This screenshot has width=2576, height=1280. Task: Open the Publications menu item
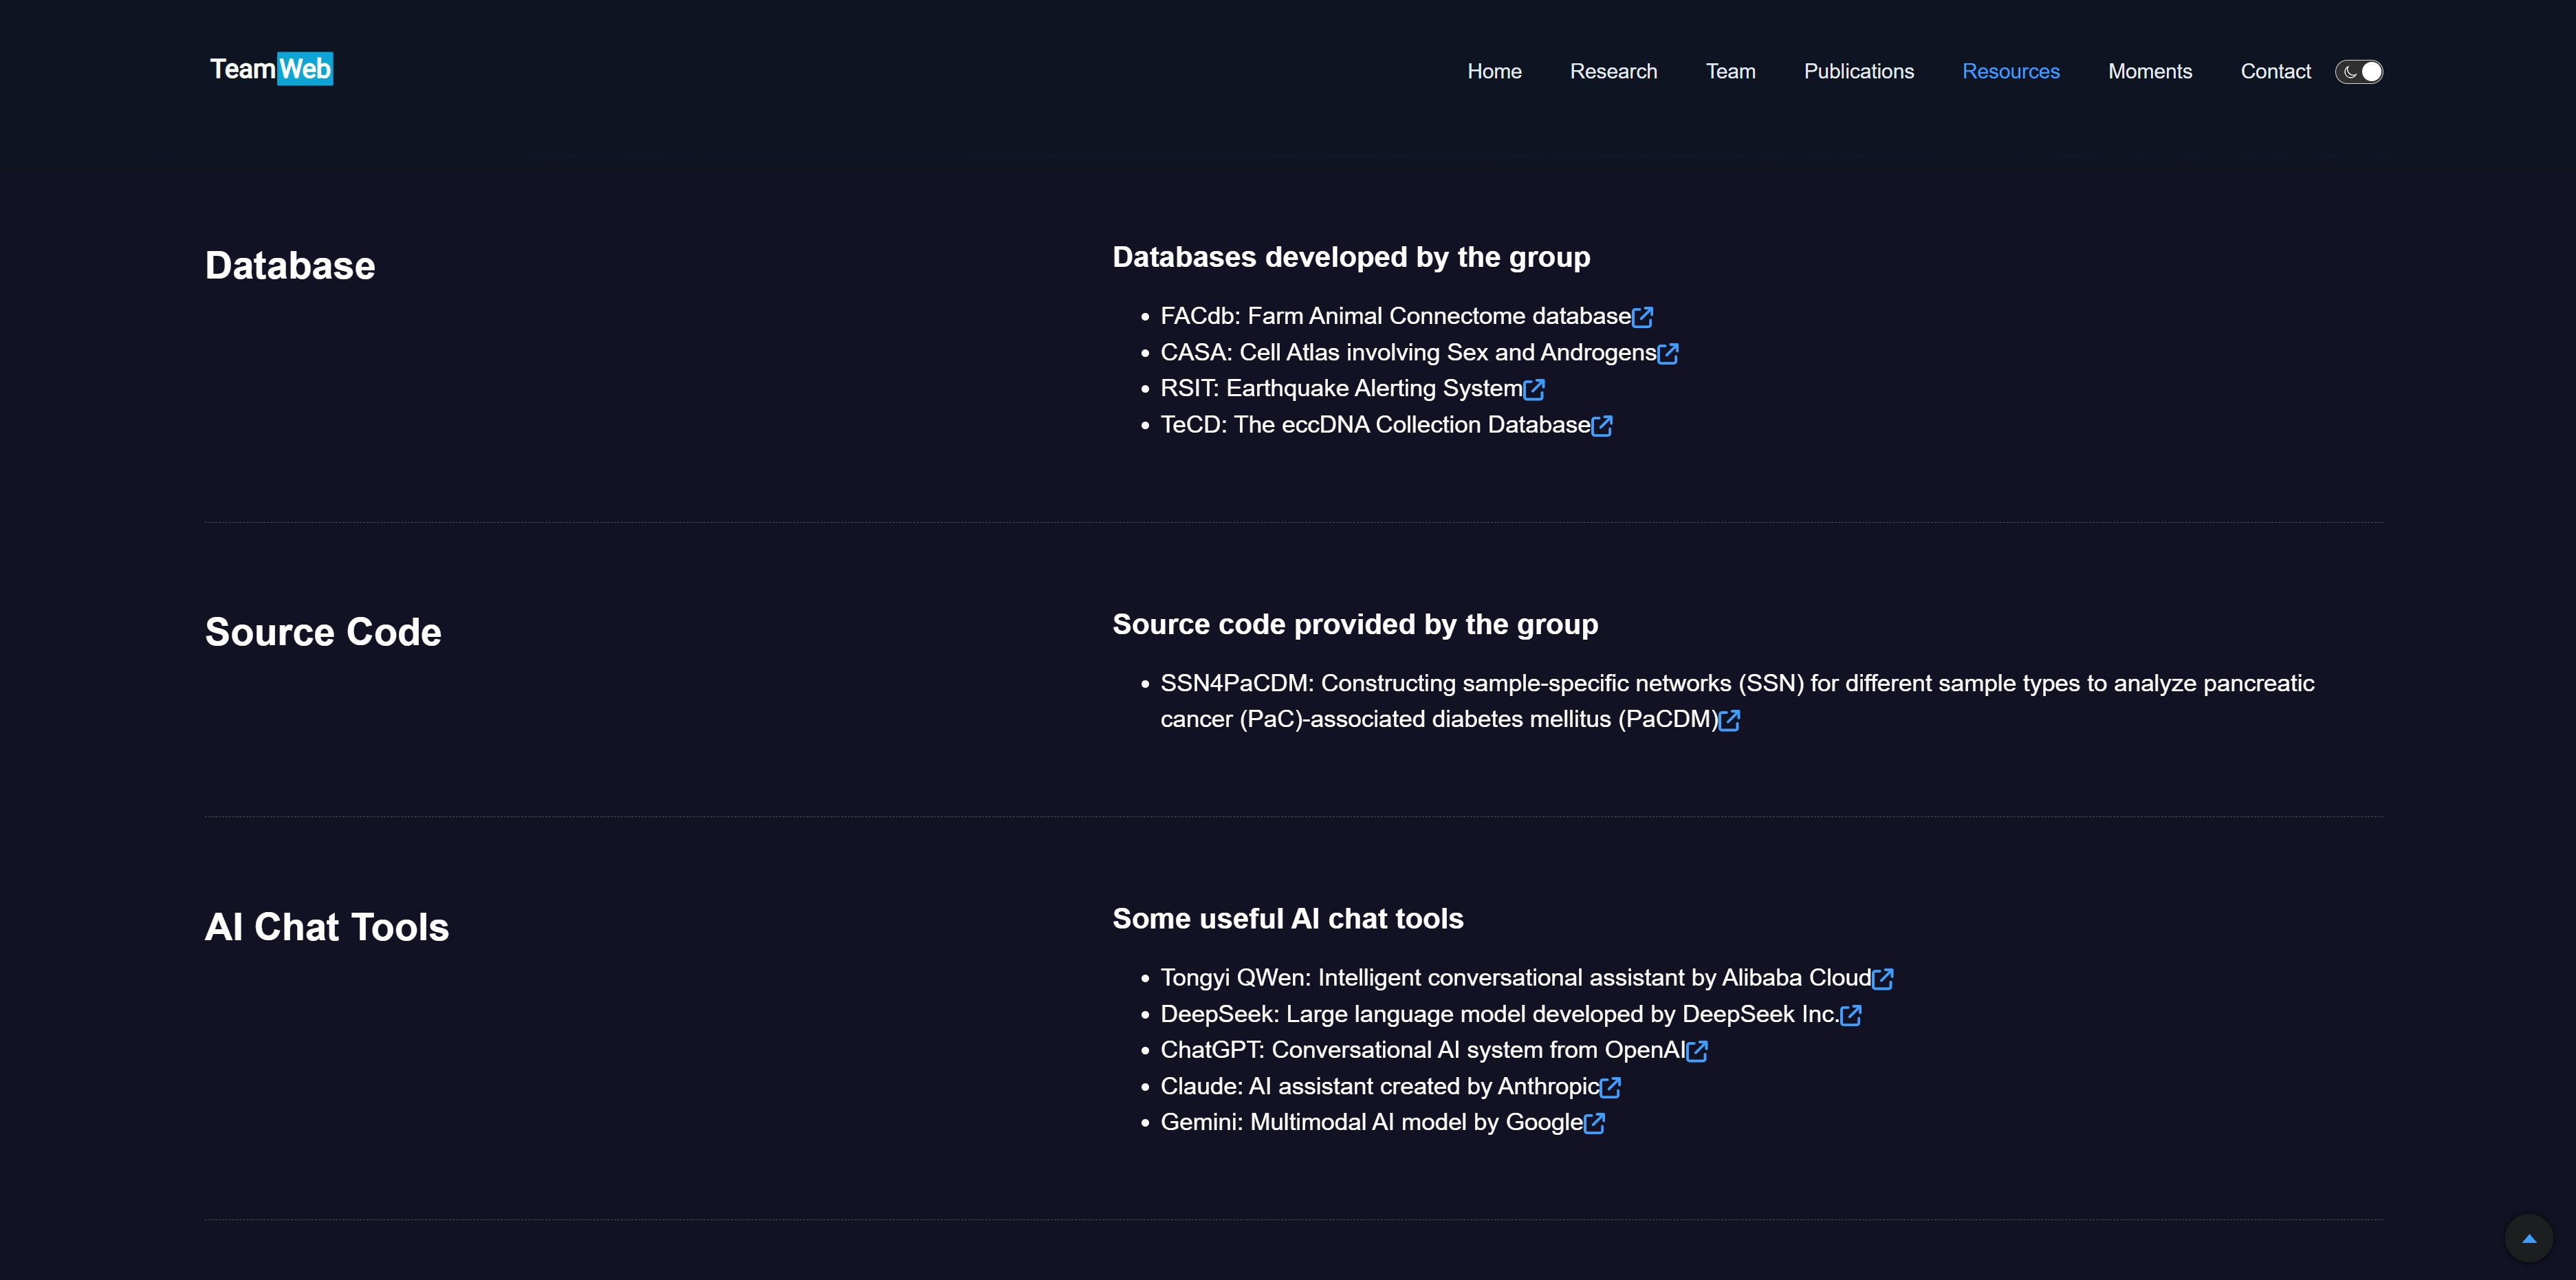click(1858, 71)
